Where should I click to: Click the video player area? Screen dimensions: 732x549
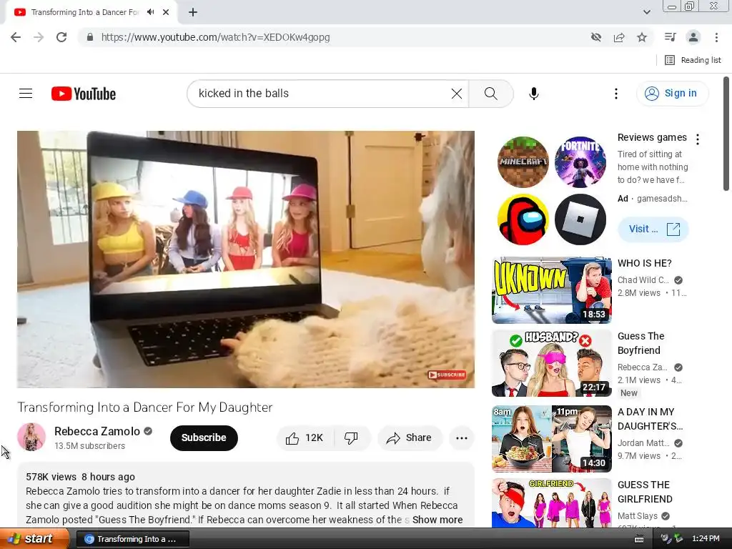coord(246,259)
